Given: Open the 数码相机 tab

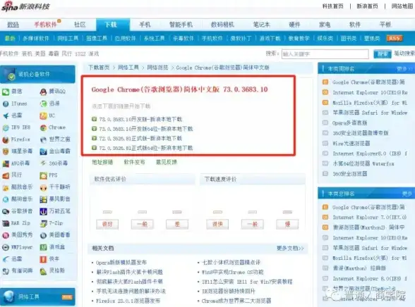Looking at the screenshot, I should click(x=222, y=25).
